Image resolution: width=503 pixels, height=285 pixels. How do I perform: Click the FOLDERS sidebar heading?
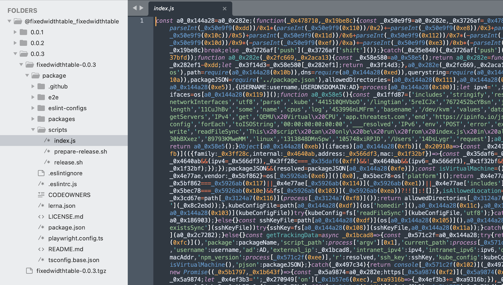[x=22, y=11]
